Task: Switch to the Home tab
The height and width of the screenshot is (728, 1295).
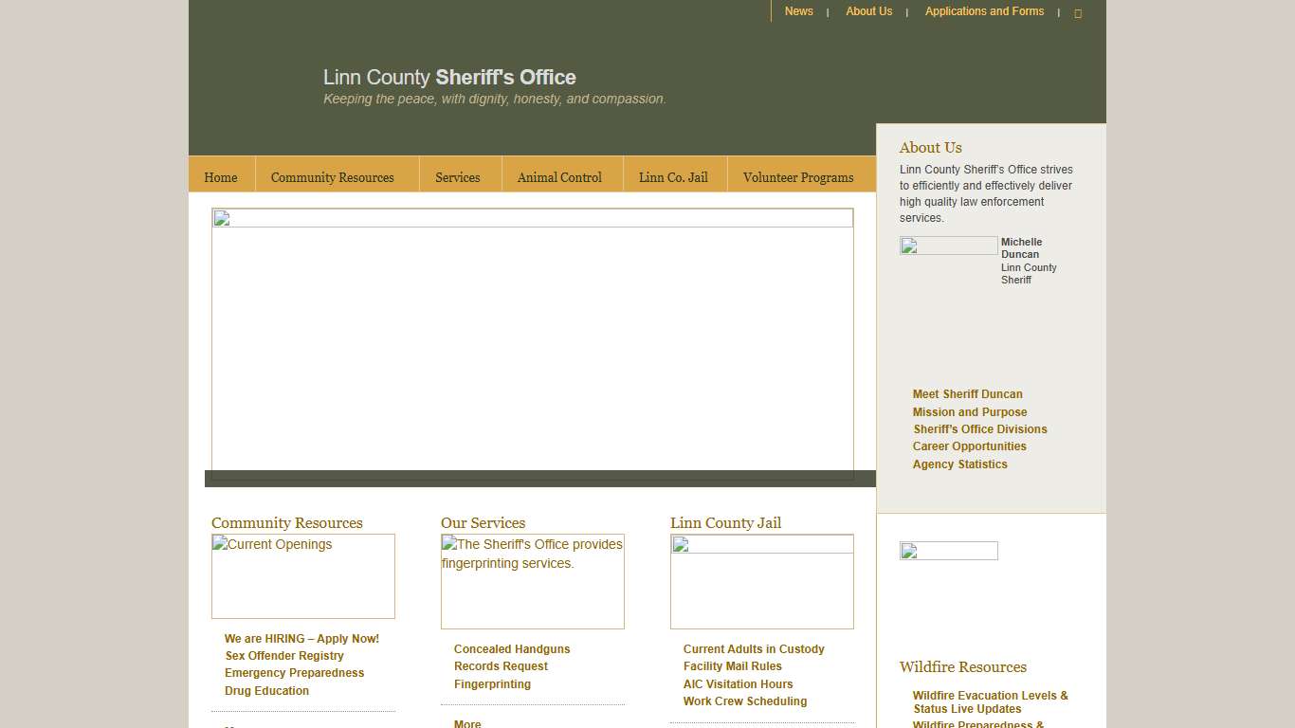Action: click(220, 176)
